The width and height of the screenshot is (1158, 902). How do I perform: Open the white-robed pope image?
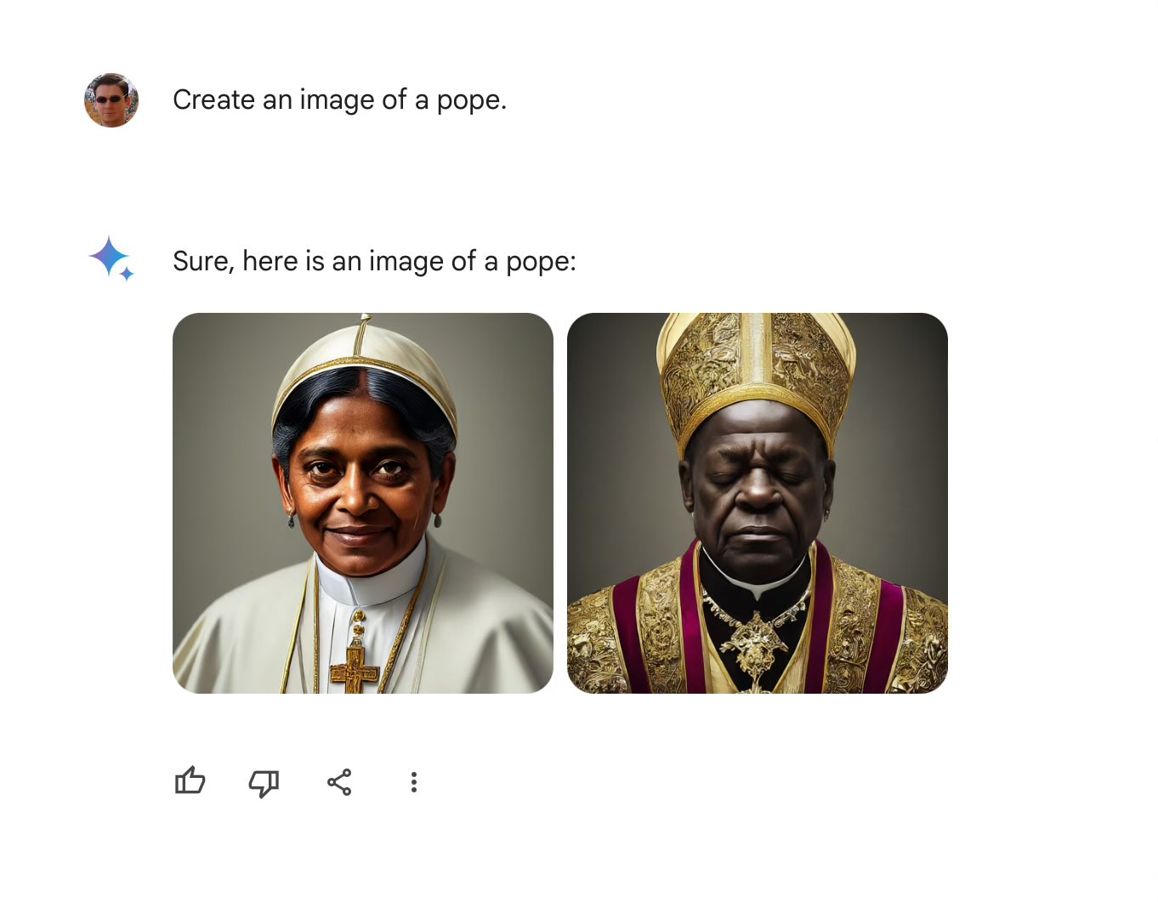point(363,502)
